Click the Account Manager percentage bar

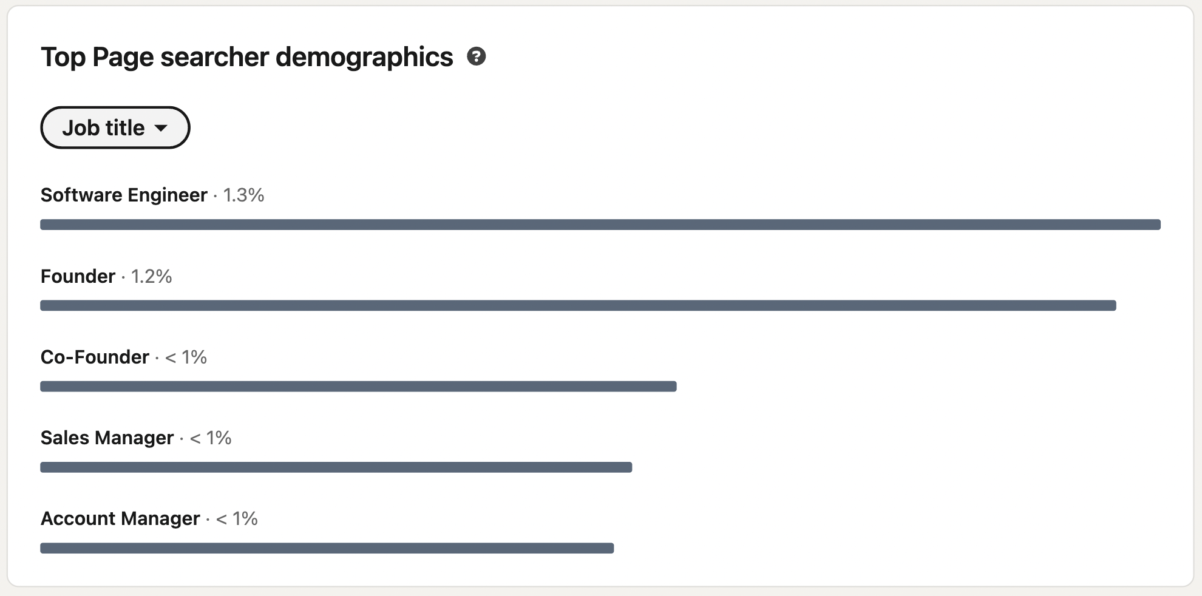pos(327,548)
